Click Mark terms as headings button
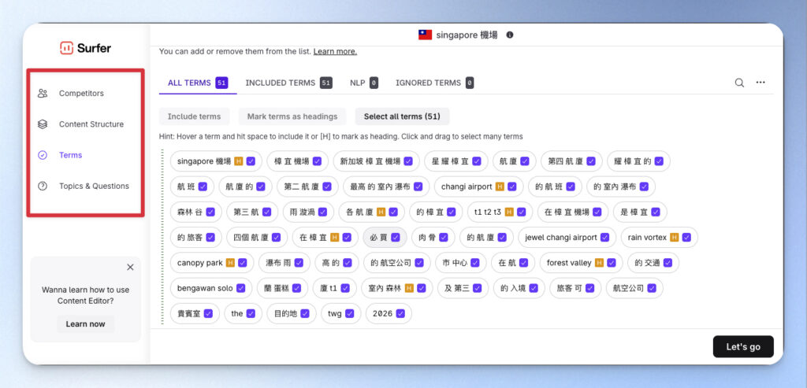Image resolution: width=807 pixels, height=388 pixels. click(x=292, y=116)
